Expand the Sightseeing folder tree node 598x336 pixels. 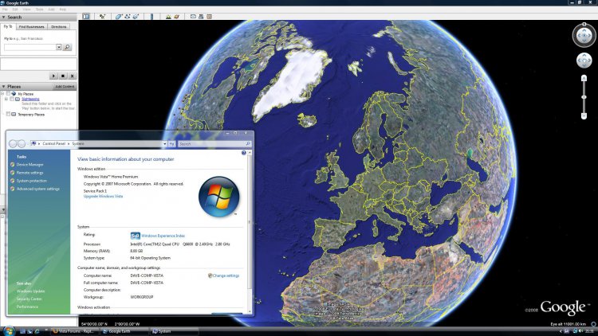[x=6, y=99]
